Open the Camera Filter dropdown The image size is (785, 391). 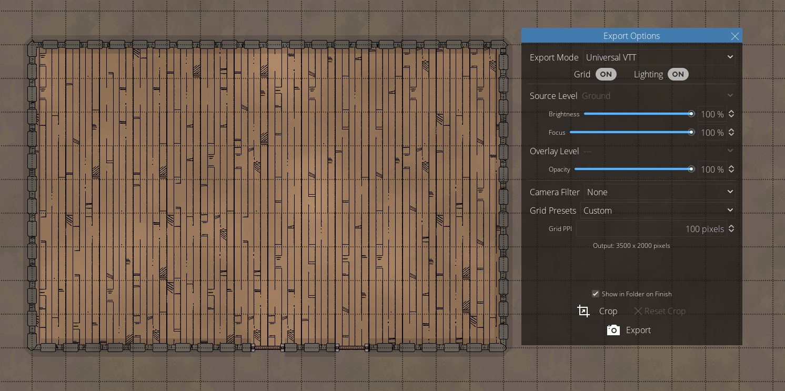pos(659,192)
